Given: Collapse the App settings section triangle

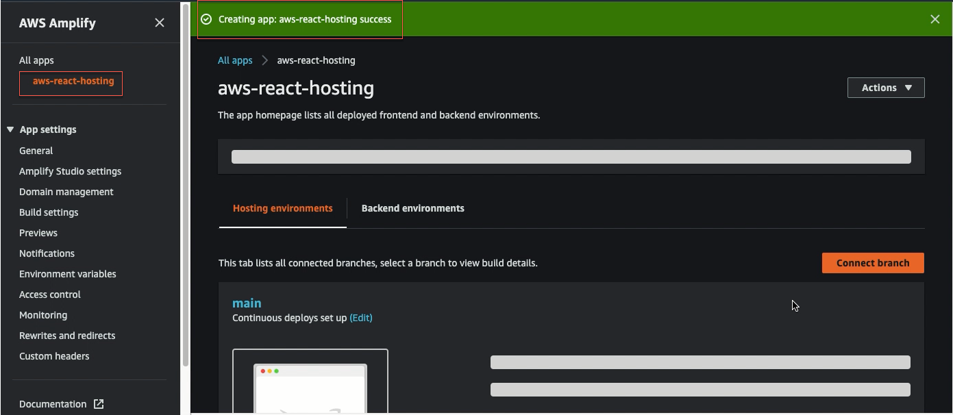Looking at the screenshot, I should coord(10,129).
